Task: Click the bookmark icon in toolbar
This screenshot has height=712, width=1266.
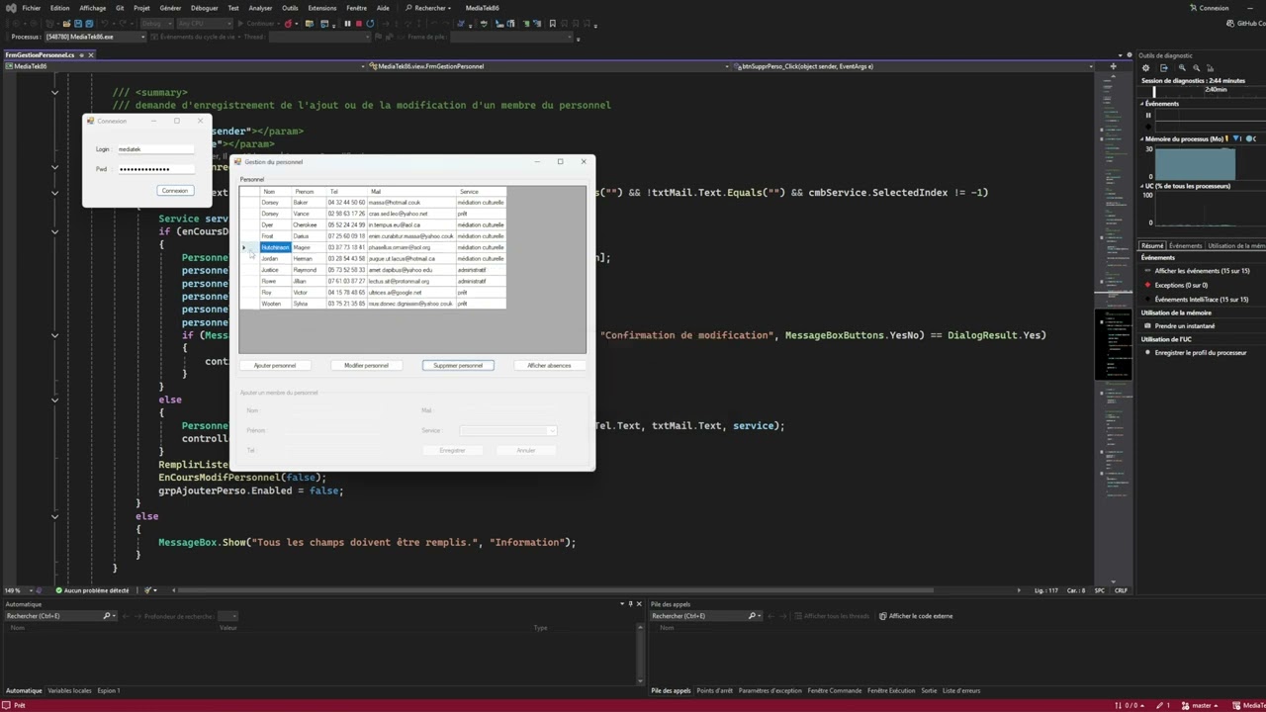Action: tap(552, 24)
